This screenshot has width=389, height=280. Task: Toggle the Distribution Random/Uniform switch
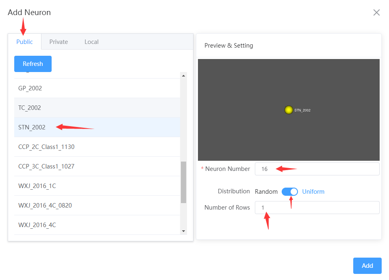pos(289,192)
